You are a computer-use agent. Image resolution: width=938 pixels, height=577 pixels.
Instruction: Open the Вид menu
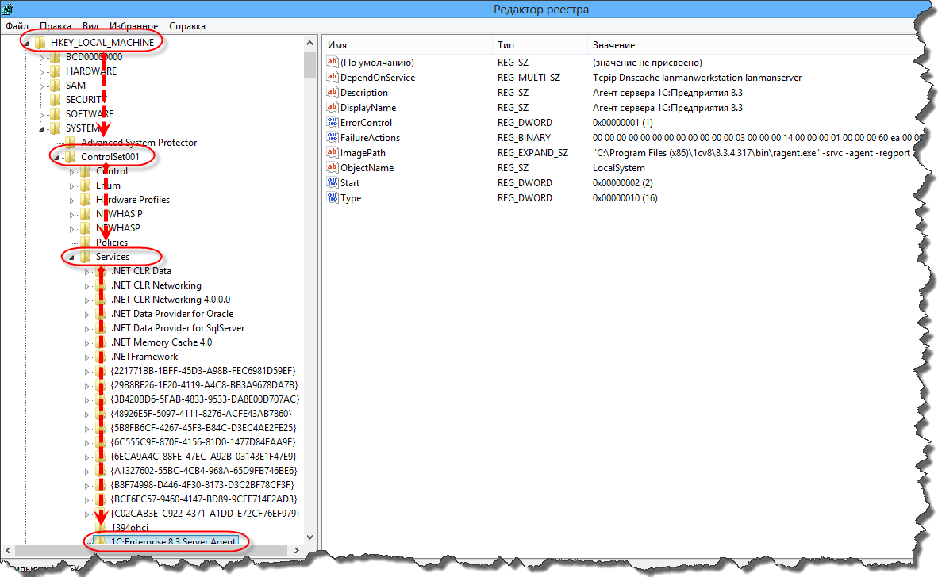[x=90, y=25]
